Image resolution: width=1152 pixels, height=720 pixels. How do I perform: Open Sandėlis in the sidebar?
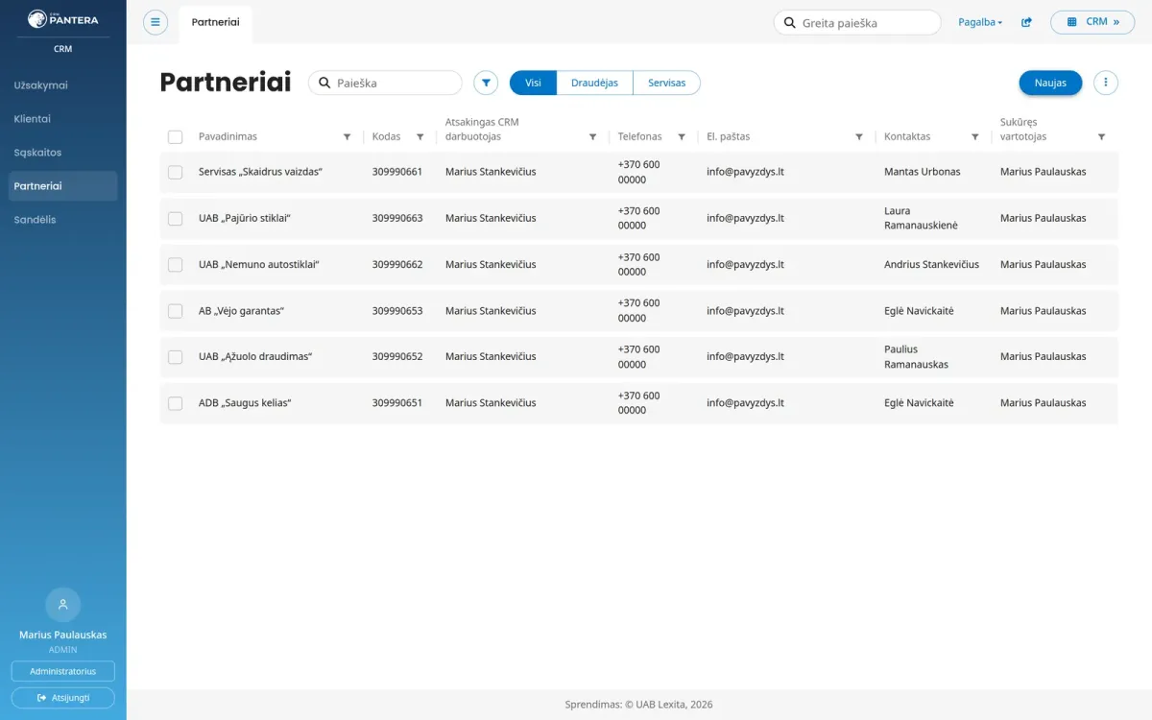coord(63,220)
